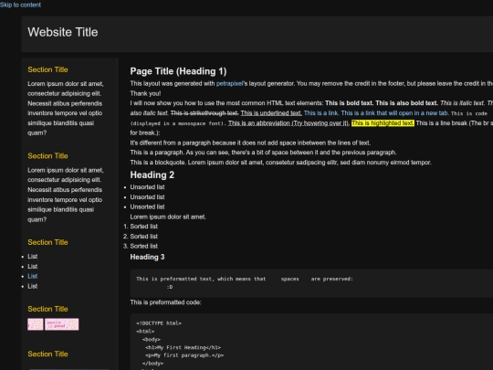Click the Skip to content link
This screenshot has height=370, width=493.
20,5
